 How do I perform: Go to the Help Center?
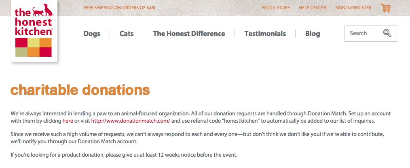pos(313,8)
